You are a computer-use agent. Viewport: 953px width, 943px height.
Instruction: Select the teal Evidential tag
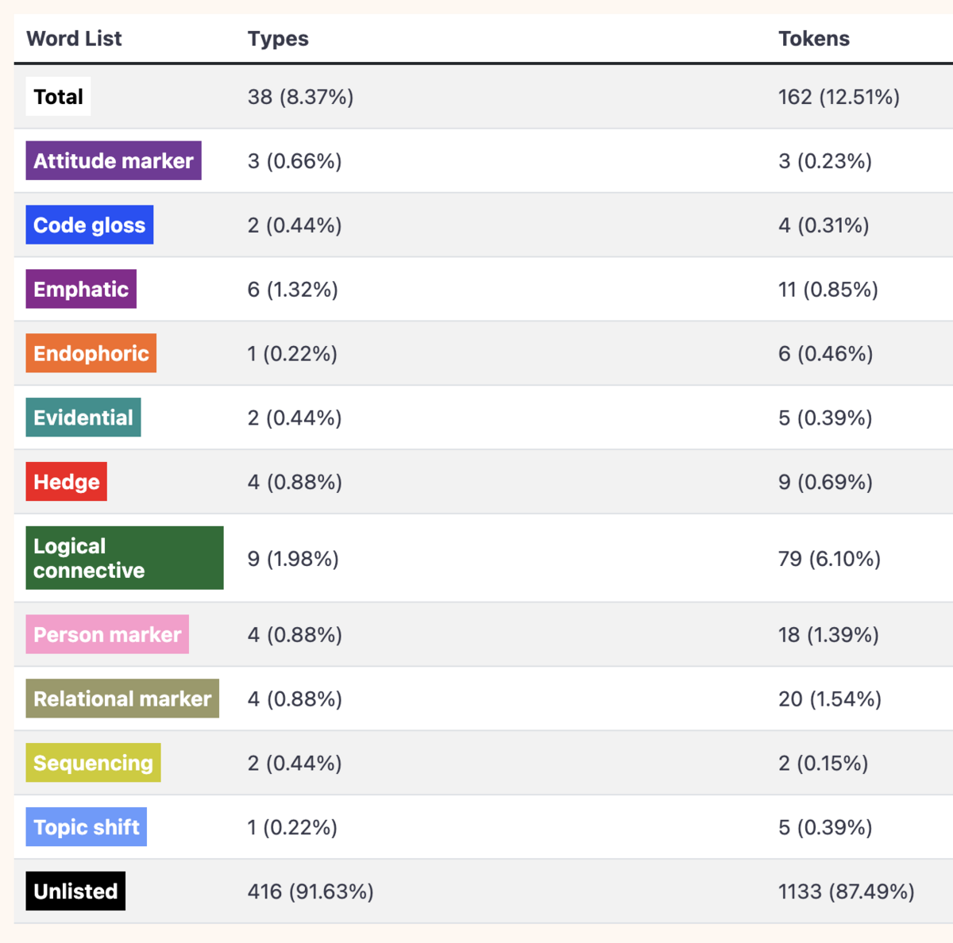point(83,418)
